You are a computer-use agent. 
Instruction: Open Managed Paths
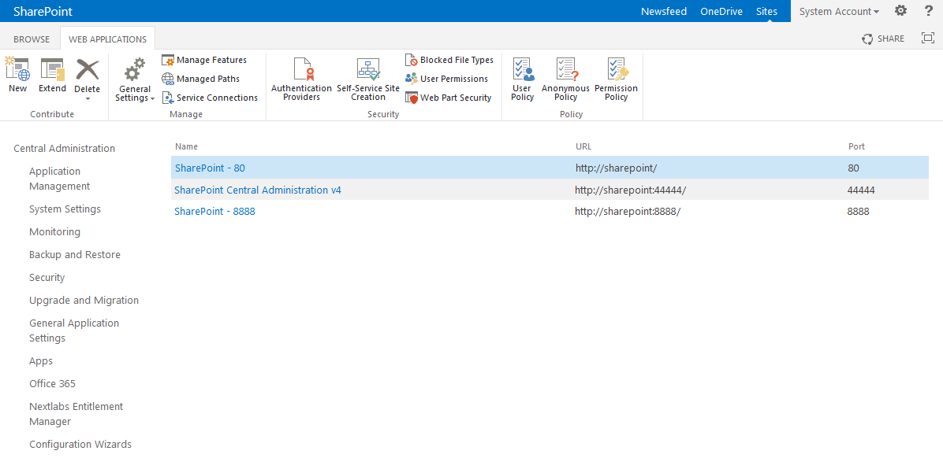[201, 79]
